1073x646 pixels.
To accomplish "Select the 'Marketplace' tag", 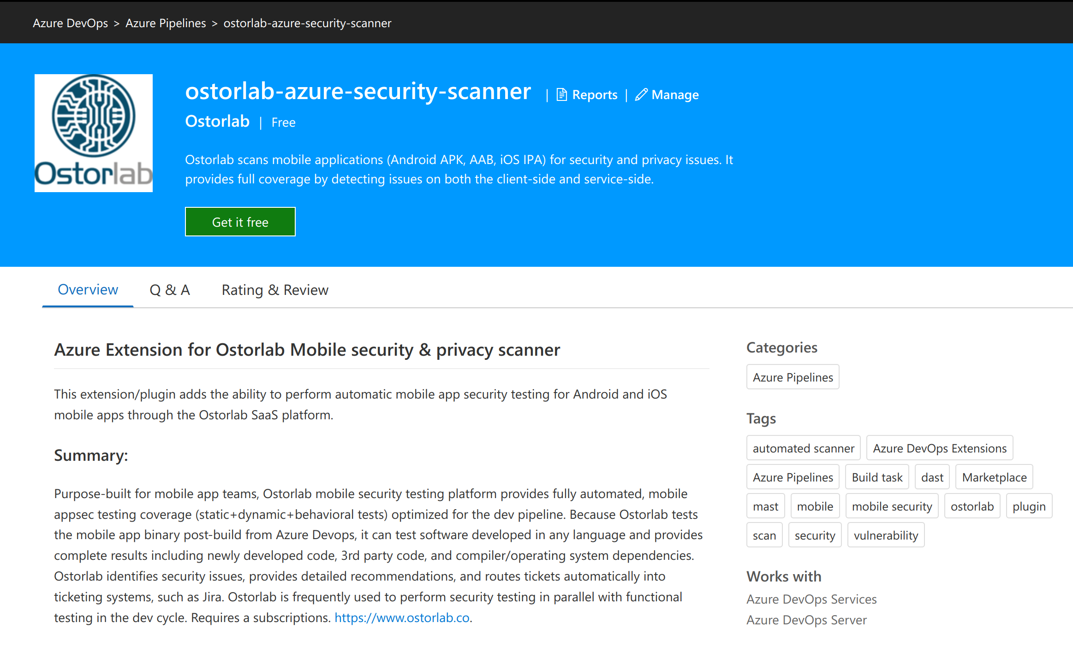I will click(x=994, y=476).
